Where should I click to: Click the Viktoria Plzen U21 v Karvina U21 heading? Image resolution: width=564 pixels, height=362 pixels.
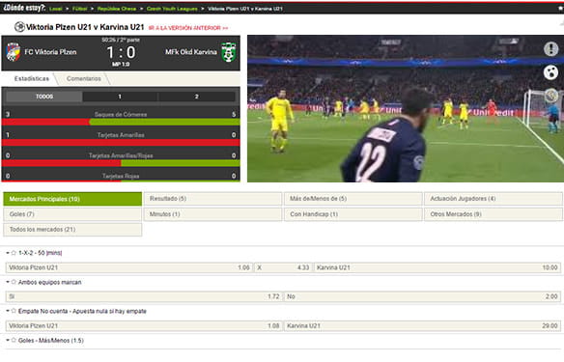point(85,27)
